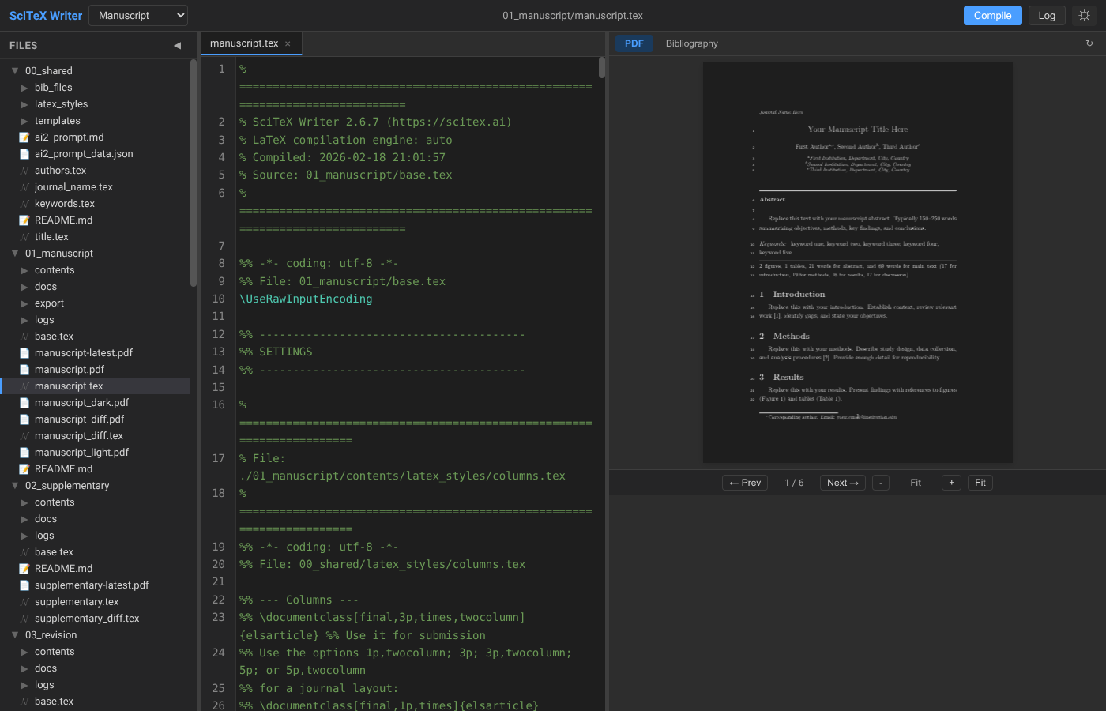Collapse the Files panel arrow
Viewport: 1106px width, 711px height.
tap(177, 46)
